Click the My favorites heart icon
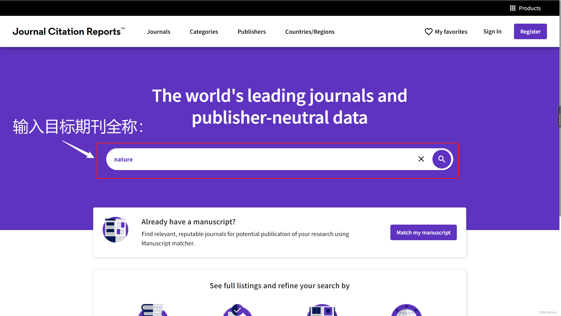 pyautogui.click(x=428, y=32)
